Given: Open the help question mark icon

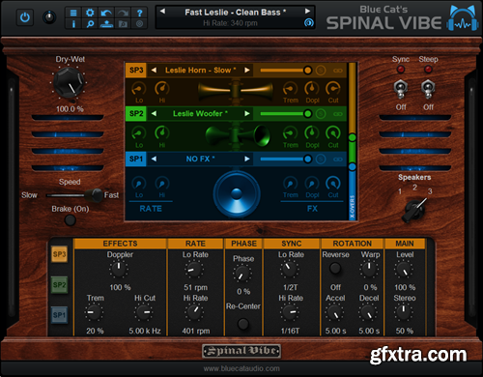Looking at the screenshot, I should pos(139,13).
